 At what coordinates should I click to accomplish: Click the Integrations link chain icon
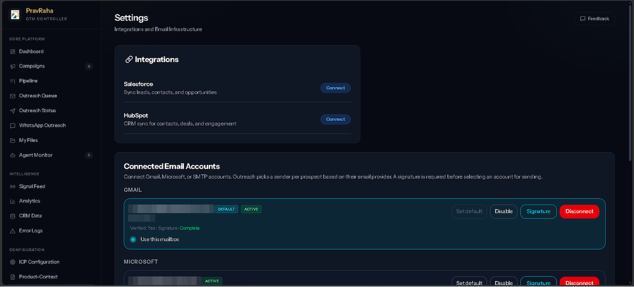coord(129,59)
